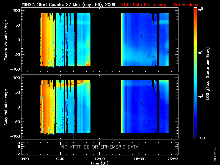
Task: Click the 6:00 time tick label
Action: (60, 159)
